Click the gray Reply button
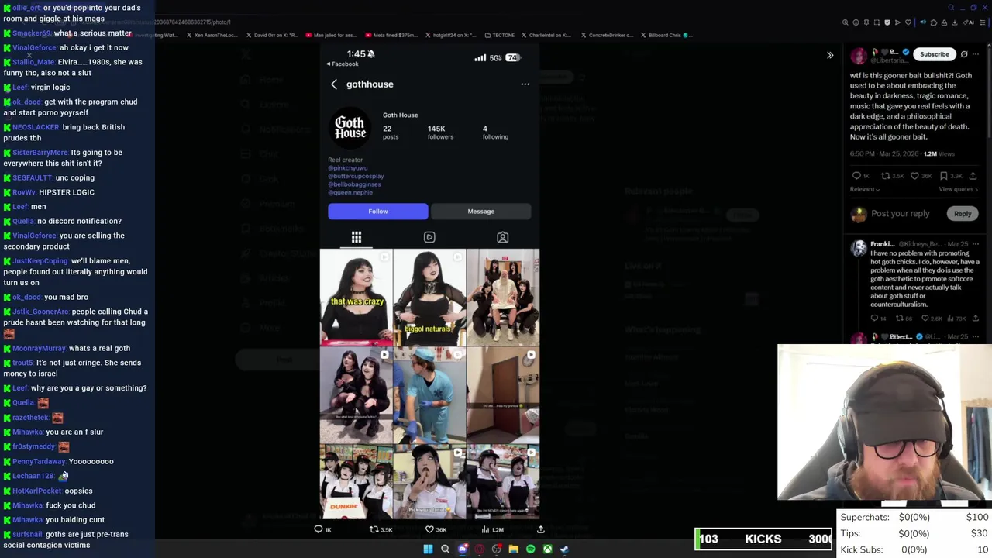Screen dimensions: 992x558 [962, 214]
